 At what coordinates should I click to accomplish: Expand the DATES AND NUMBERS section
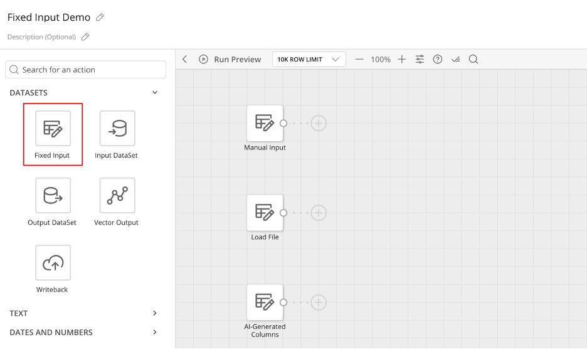click(x=155, y=332)
